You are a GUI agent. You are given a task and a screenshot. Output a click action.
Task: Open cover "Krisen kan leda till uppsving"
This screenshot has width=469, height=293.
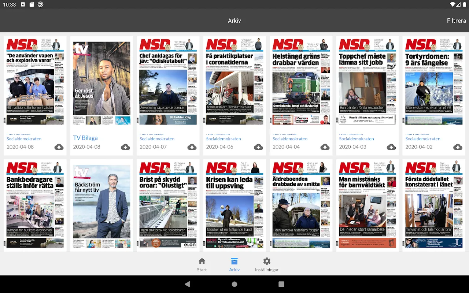[234, 205]
